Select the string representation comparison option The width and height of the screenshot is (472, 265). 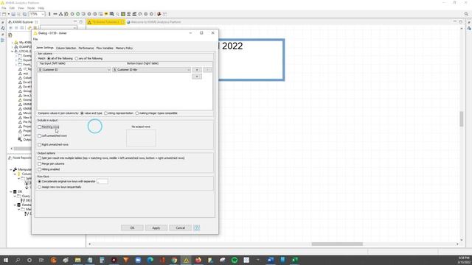click(105, 113)
